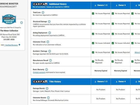Image resolution: width=140 pixels, height=105 pixels.
Task: Click Structural Damage checkmark for Owner 4
Action: 113,24
